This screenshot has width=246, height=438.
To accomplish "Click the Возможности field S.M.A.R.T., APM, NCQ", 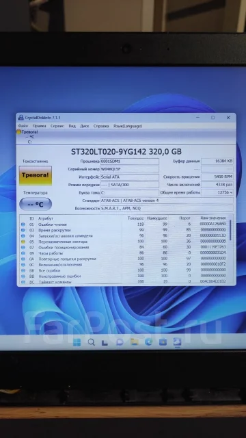I will tap(167, 208).
